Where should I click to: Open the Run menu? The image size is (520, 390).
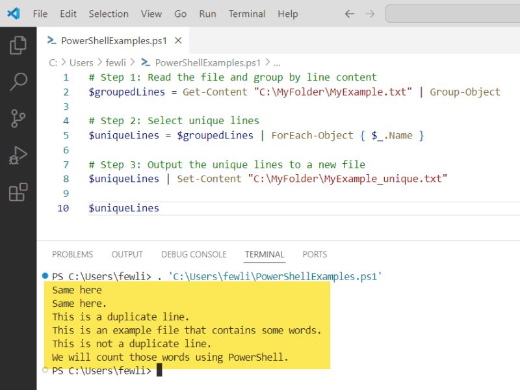[207, 14]
